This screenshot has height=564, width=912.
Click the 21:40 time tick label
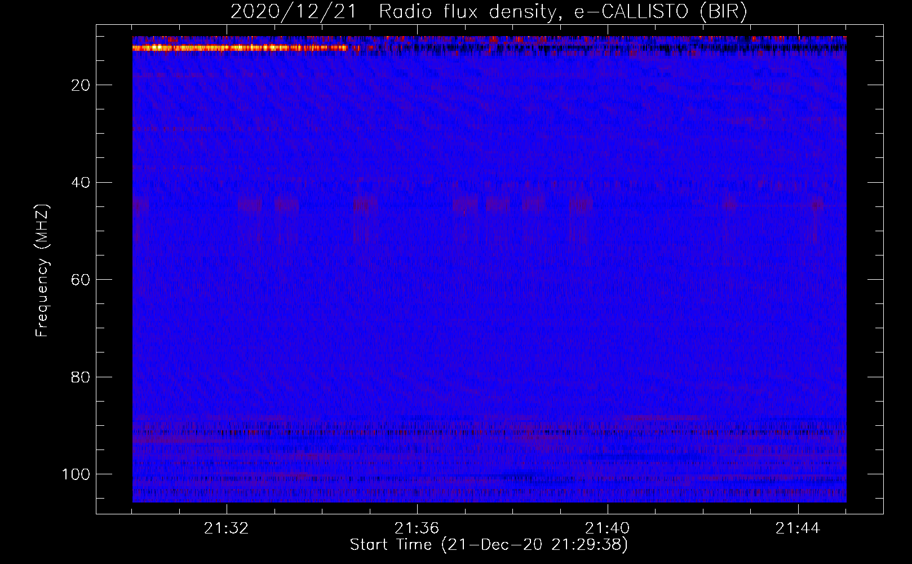[608, 528]
